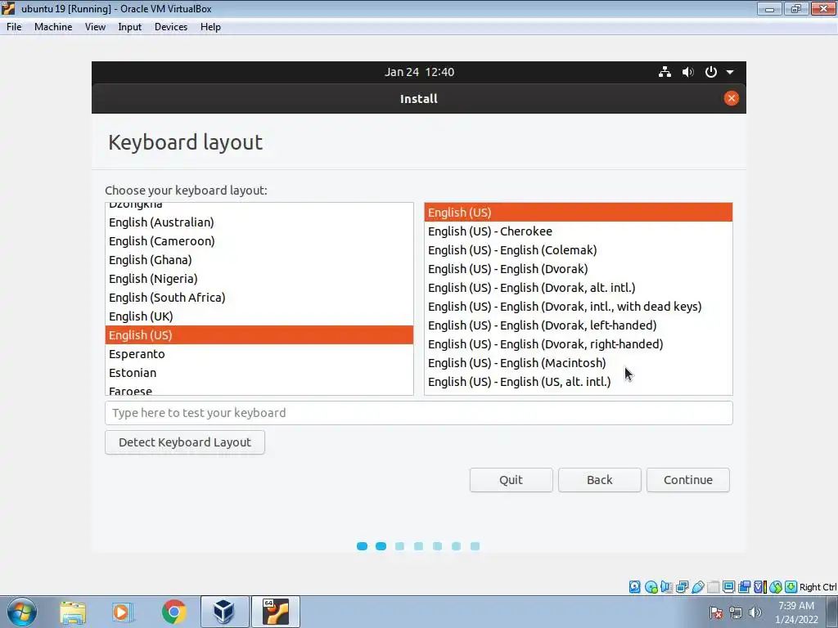Select English (US) - Cherokee variant

[579, 231]
